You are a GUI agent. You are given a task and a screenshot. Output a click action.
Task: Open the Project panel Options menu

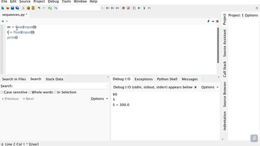(251, 15)
